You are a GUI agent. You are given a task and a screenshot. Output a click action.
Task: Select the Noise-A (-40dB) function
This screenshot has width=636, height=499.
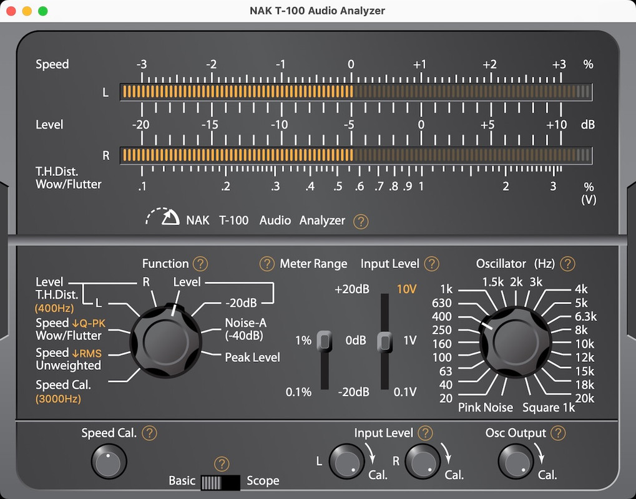(x=246, y=329)
